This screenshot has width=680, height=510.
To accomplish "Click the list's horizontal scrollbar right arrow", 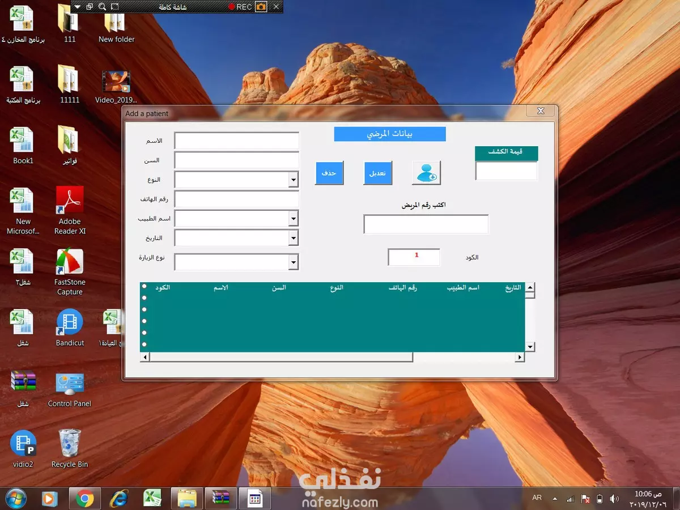I will point(520,357).
